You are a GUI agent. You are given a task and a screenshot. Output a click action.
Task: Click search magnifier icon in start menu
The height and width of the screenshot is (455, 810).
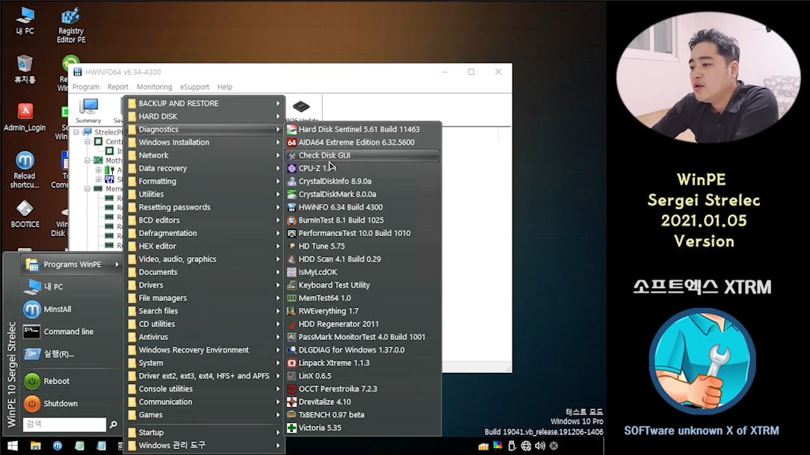click(114, 424)
